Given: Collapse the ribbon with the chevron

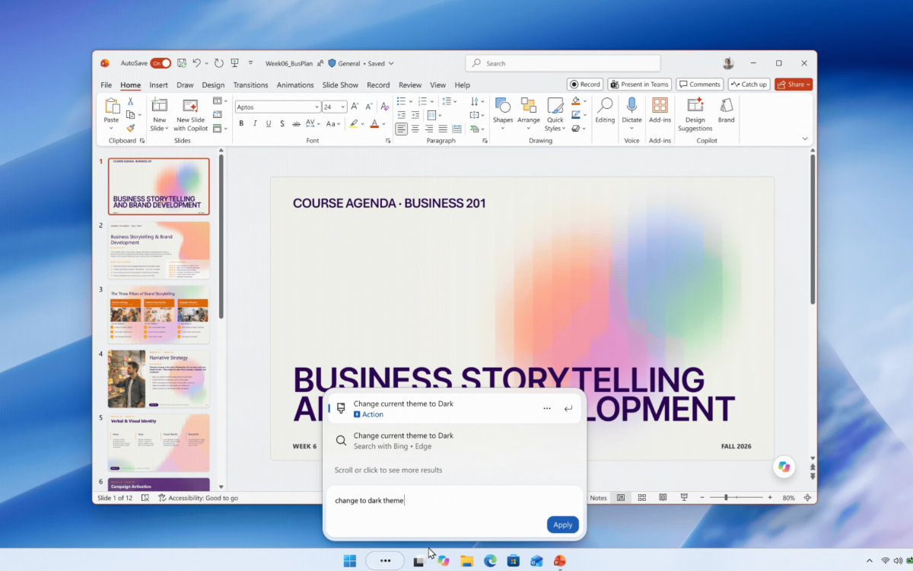Looking at the screenshot, I should pos(805,139).
